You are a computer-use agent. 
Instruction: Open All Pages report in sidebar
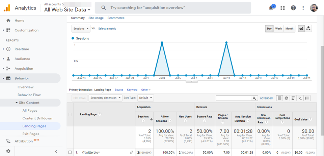[x=30, y=110]
